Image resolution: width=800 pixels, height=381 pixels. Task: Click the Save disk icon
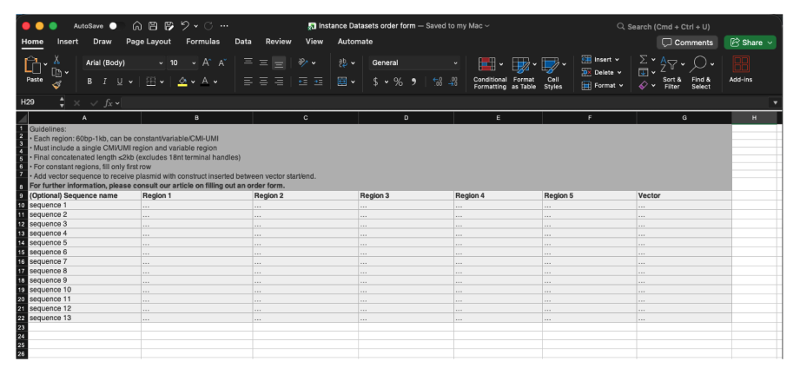pos(153,26)
